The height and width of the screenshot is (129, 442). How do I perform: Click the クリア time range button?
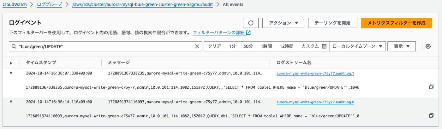point(214,46)
